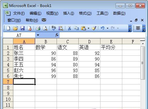Viewport: 148px width, 109px height.
Task: Click vertical scrollbar up arrow
Action: [143, 44]
